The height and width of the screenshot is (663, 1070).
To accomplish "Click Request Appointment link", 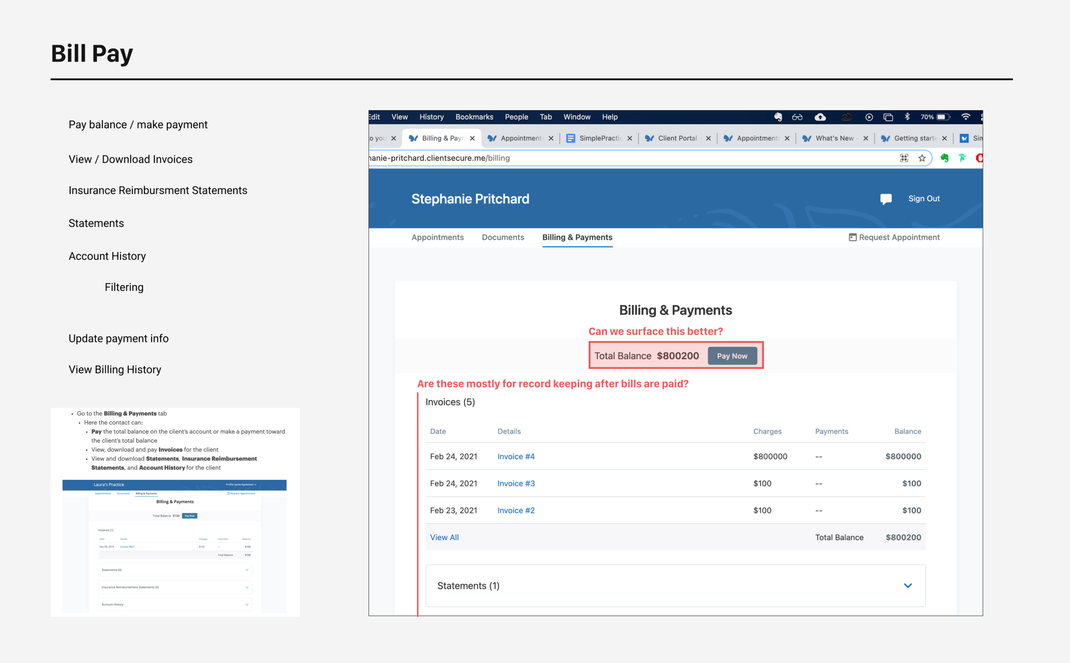I will pos(894,237).
